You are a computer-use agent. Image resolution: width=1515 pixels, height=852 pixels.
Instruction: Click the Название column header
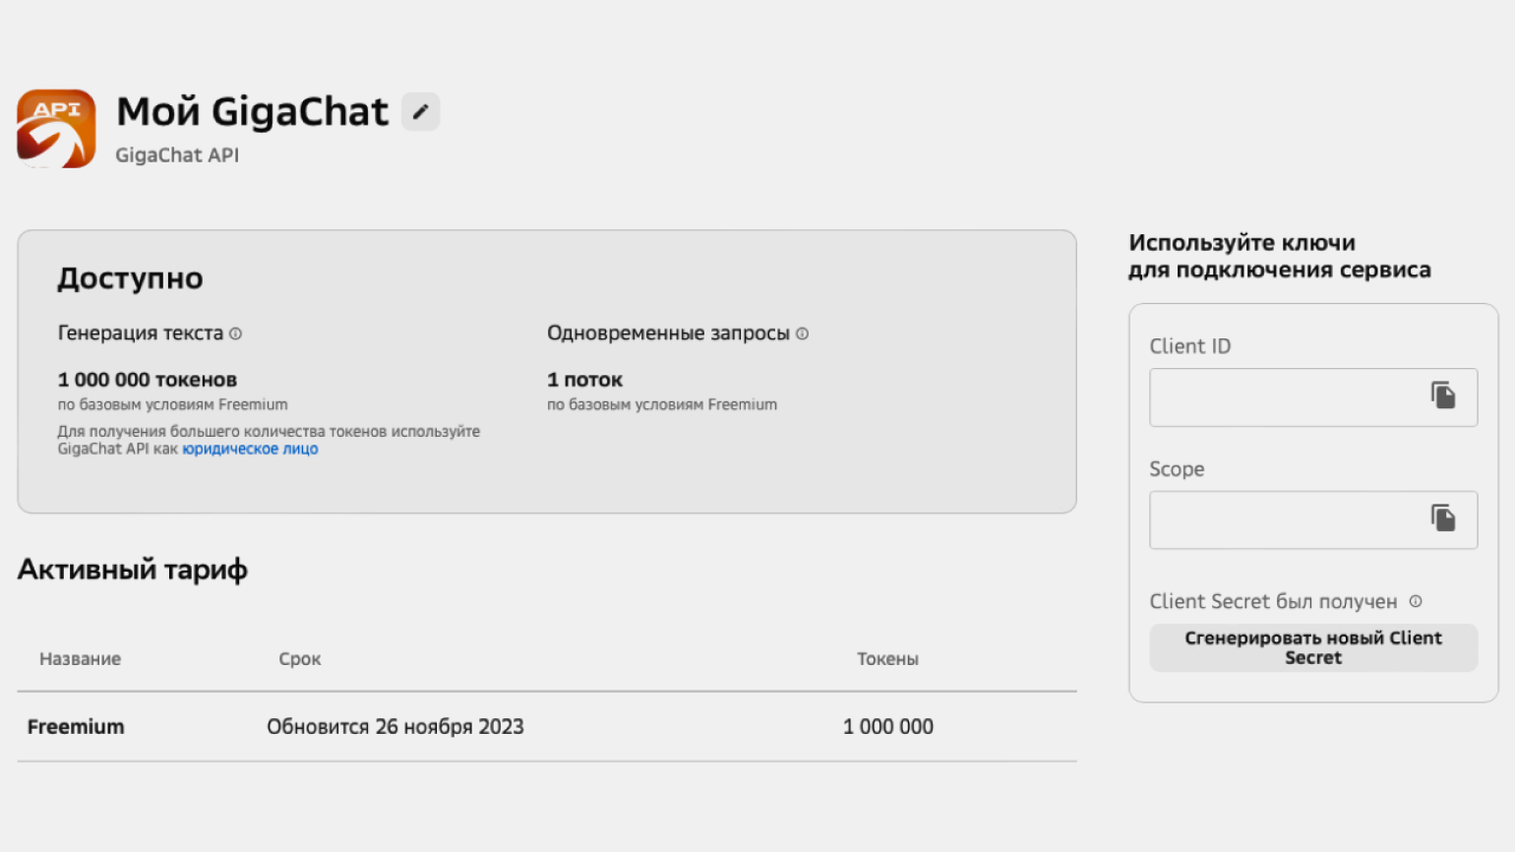click(80, 659)
